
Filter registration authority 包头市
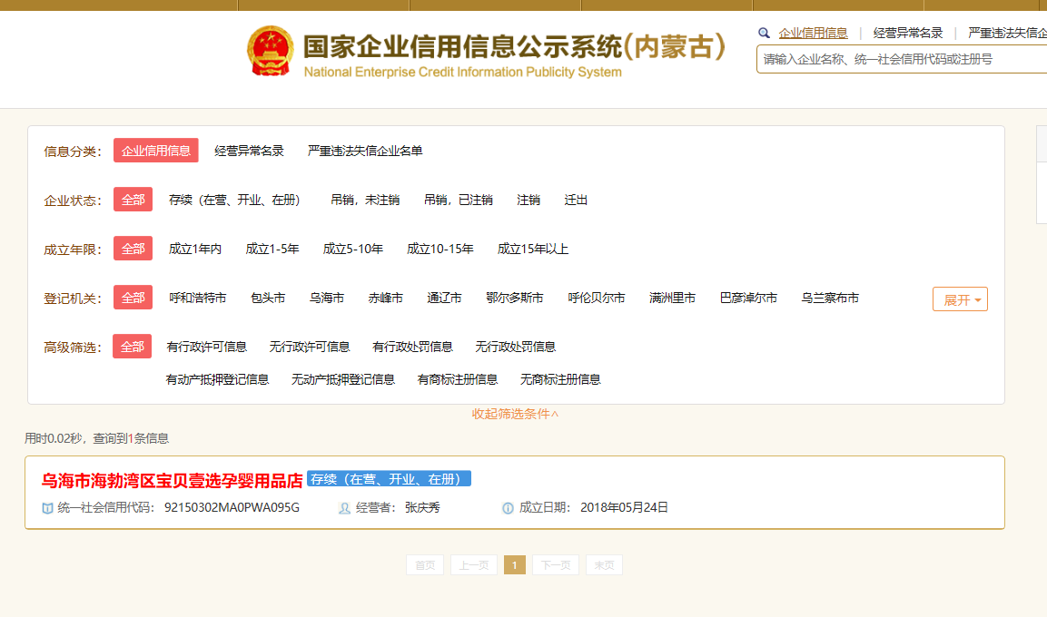pos(268,299)
